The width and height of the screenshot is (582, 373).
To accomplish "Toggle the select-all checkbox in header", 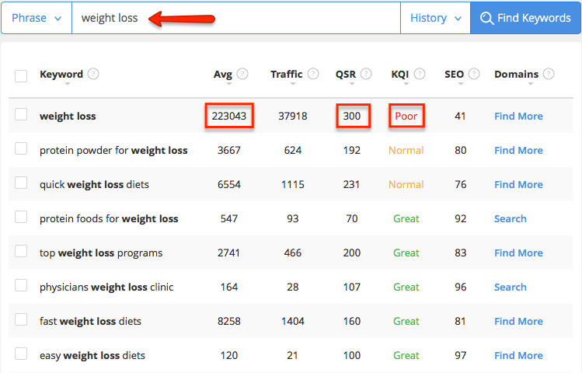I will pyautogui.click(x=21, y=75).
